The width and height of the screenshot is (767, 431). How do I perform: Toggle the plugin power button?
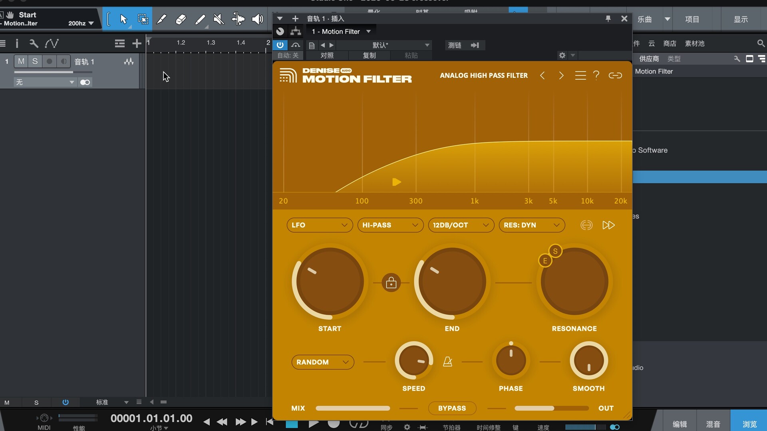pyautogui.click(x=280, y=45)
